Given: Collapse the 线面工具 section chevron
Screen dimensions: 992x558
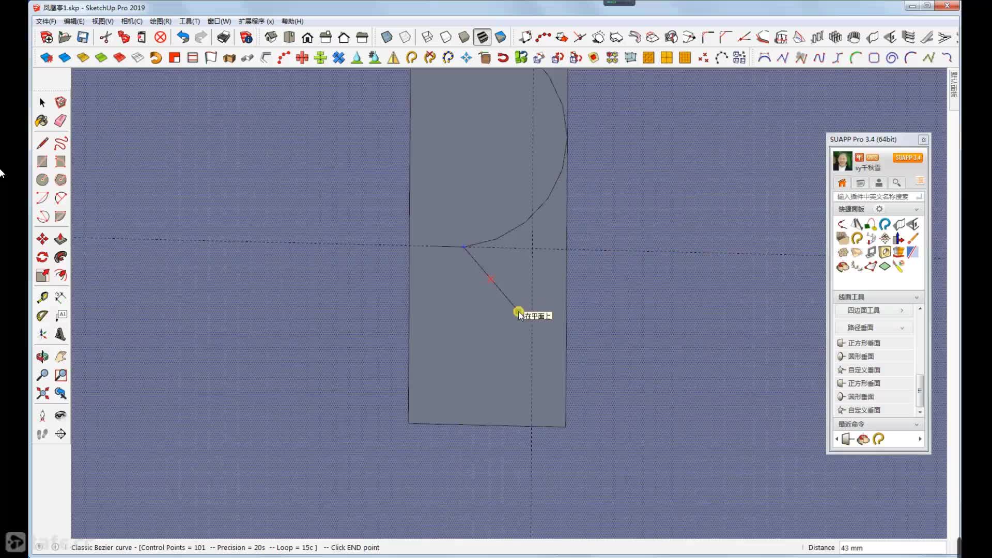Looking at the screenshot, I should (917, 297).
